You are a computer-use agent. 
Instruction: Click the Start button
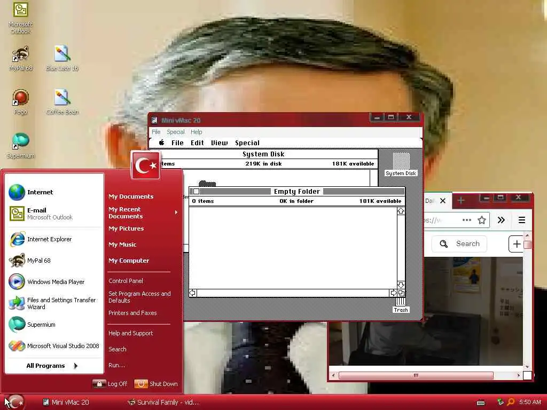click(14, 403)
